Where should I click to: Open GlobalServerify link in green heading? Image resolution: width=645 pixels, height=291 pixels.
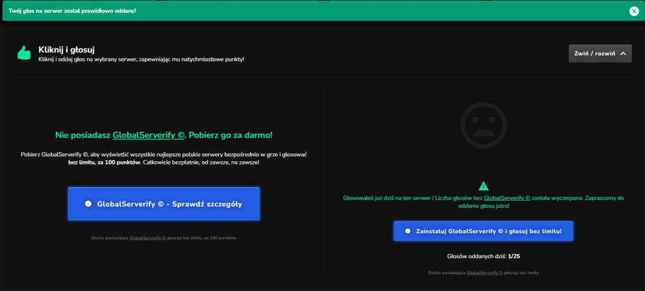point(148,135)
